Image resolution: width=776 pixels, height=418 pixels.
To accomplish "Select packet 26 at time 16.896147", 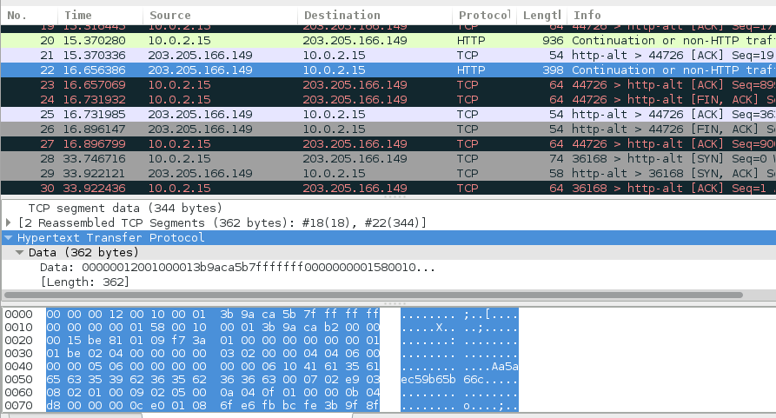I will [x=388, y=129].
